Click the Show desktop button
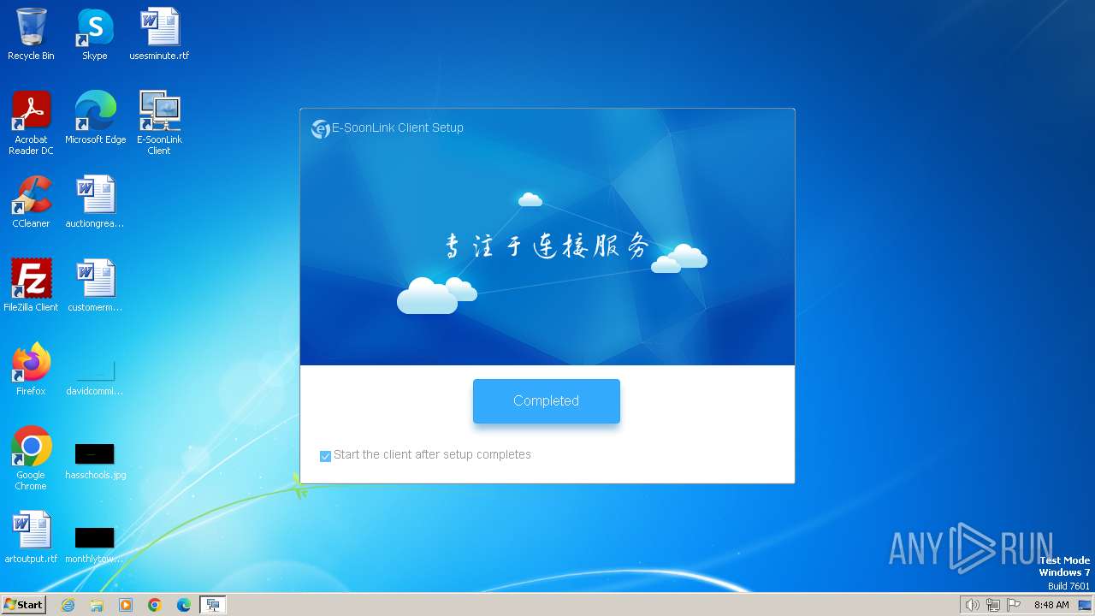Viewport: 1095px width, 616px height. click(x=1086, y=605)
